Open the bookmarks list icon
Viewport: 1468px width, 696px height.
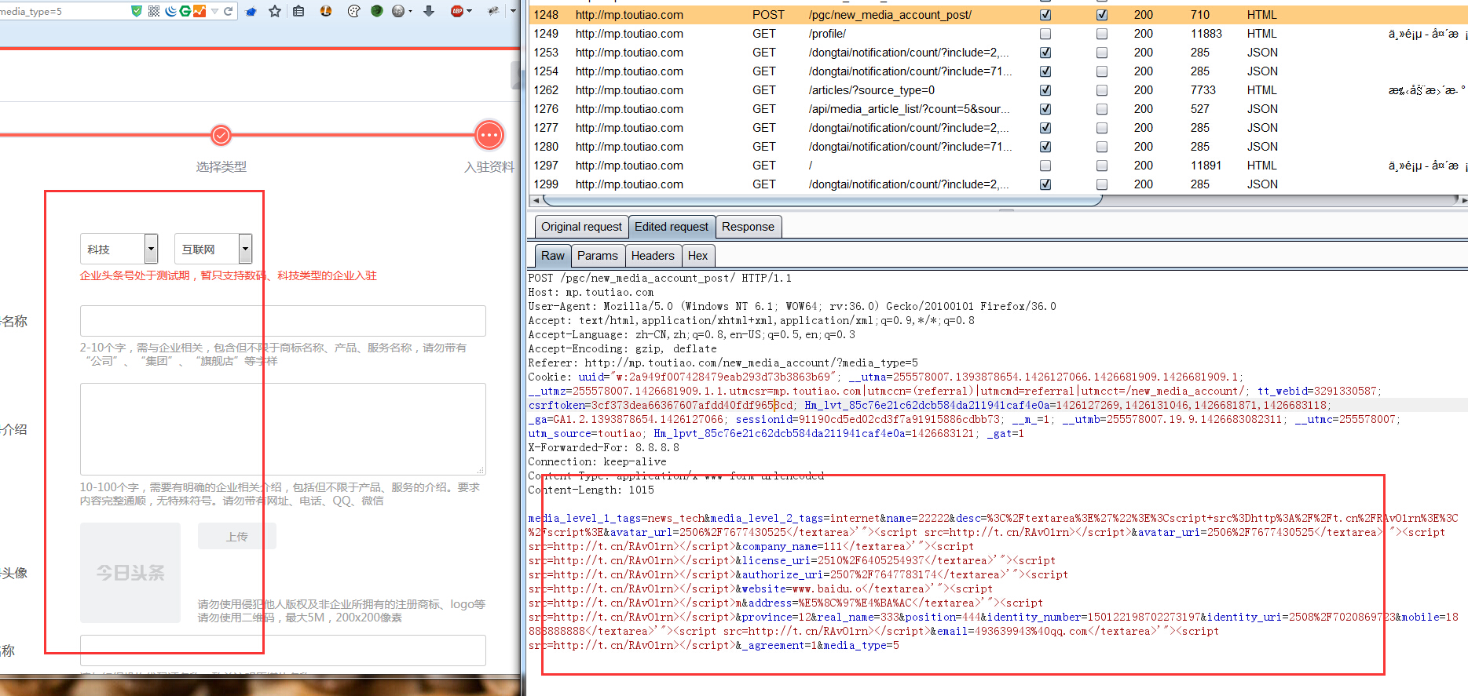click(298, 11)
